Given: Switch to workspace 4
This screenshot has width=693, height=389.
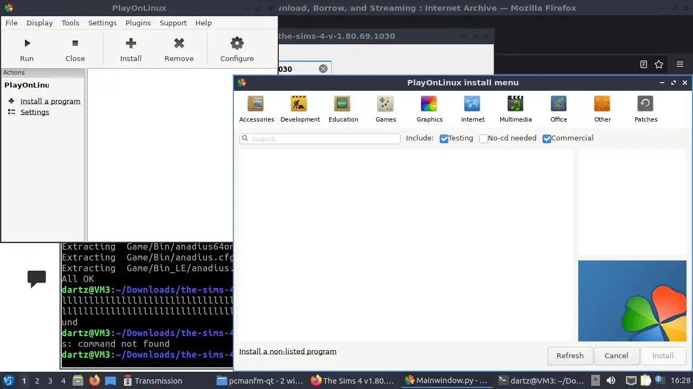Looking at the screenshot, I should point(63,381).
